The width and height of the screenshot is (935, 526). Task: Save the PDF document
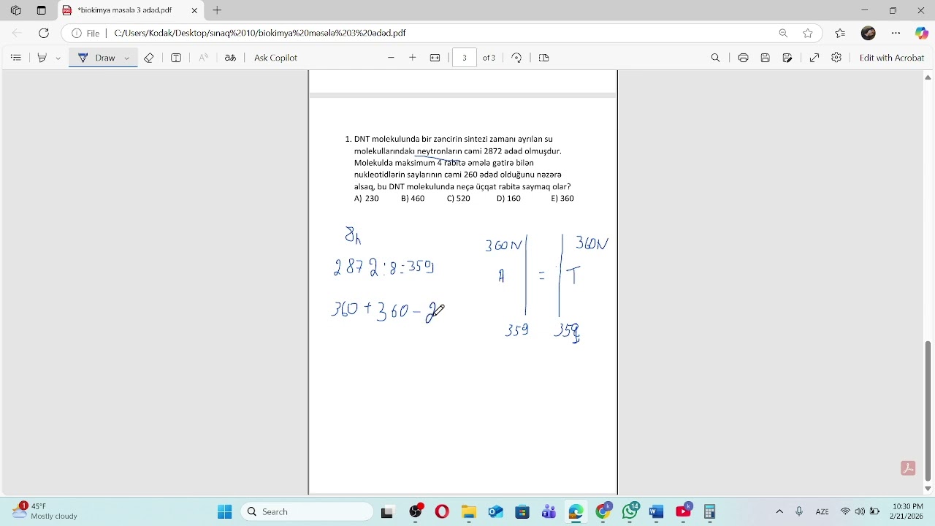[766, 58]
